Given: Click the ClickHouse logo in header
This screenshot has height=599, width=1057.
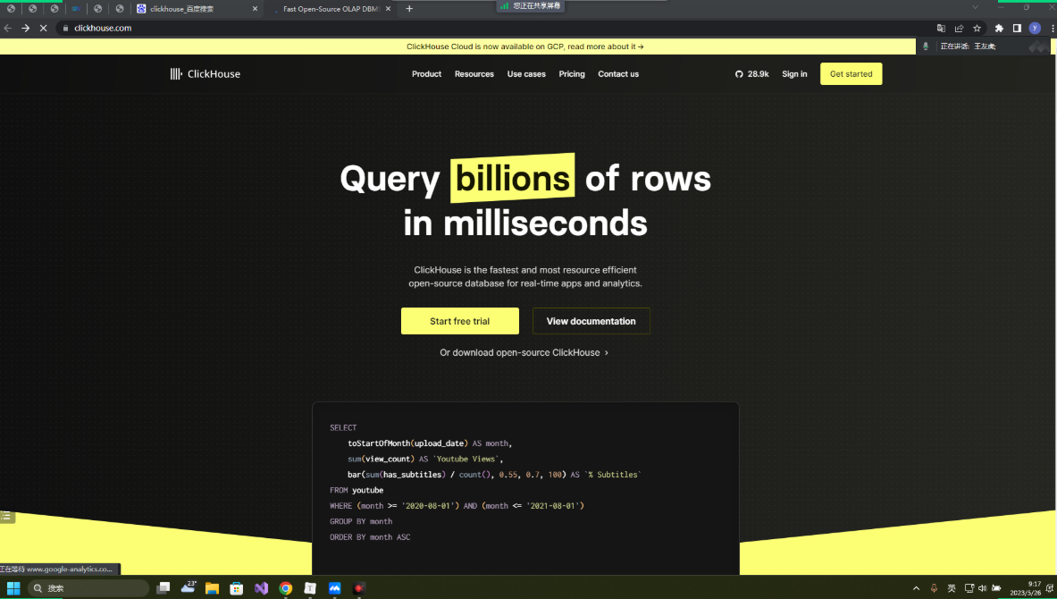Looking at the screenshot, I should click(x=205, y=74).
